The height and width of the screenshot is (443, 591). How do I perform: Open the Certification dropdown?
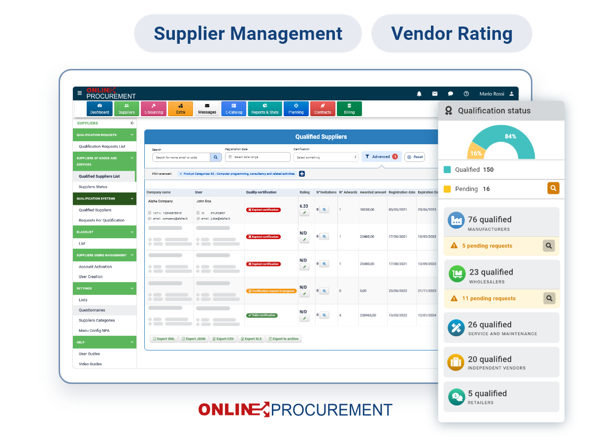click(326, 157)
